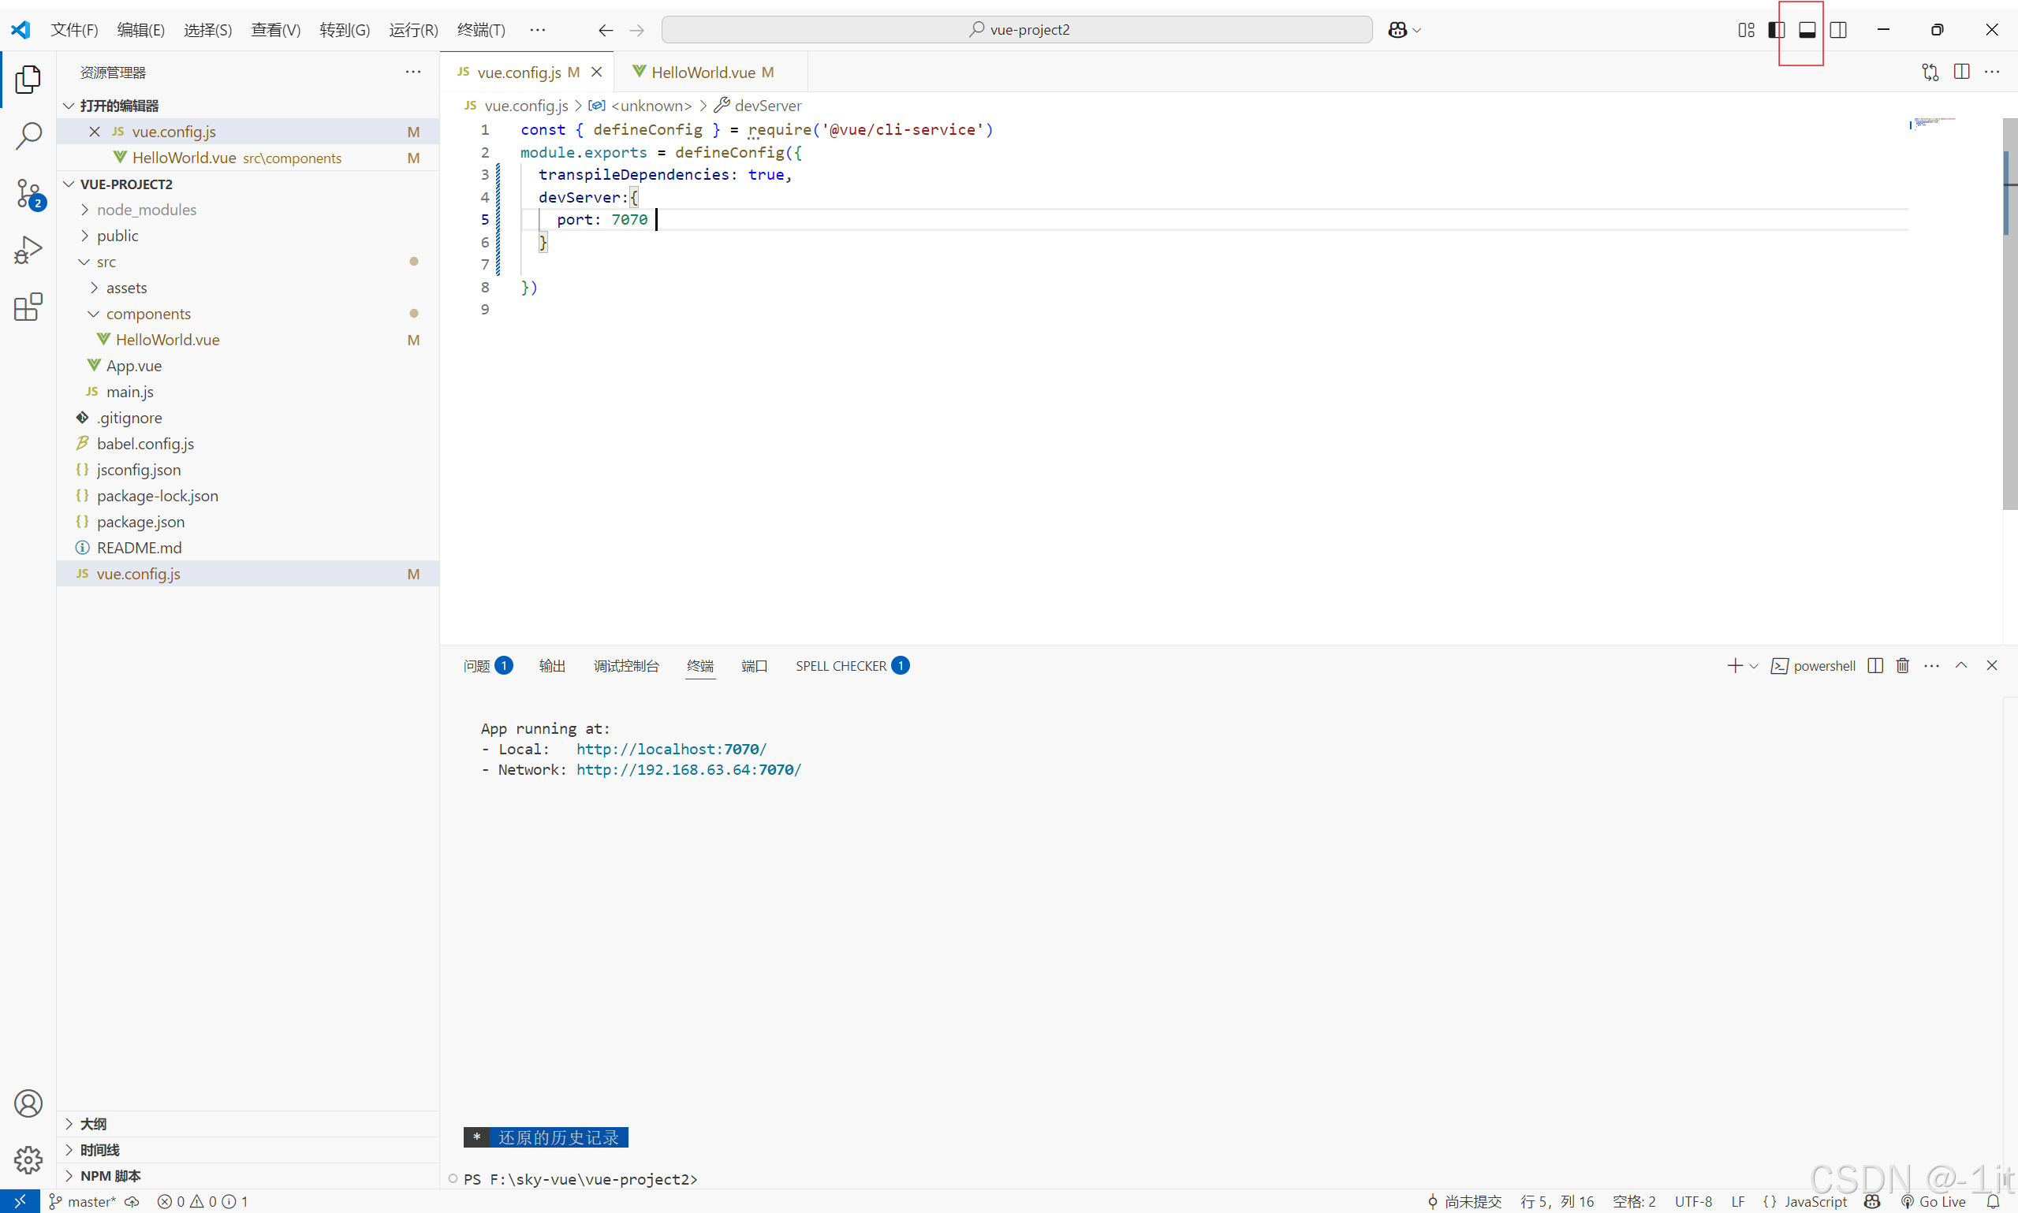
Task: Open the localhost:7070 link in terminal
Action: [x=670, y=749]
